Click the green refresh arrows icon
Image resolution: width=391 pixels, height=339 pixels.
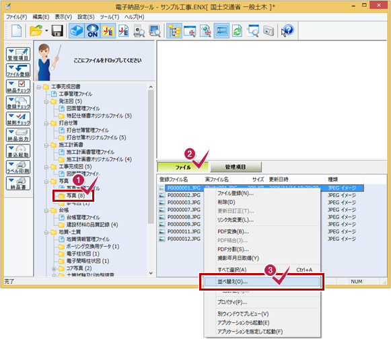[x=237, y=31]
